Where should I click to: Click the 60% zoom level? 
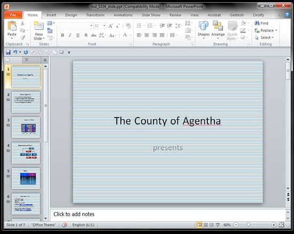coord(227,224)
